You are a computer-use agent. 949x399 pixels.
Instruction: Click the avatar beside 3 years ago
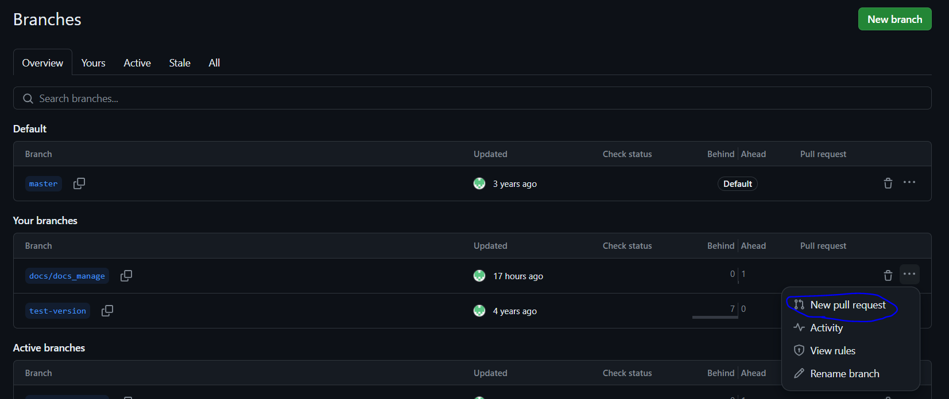479,183
